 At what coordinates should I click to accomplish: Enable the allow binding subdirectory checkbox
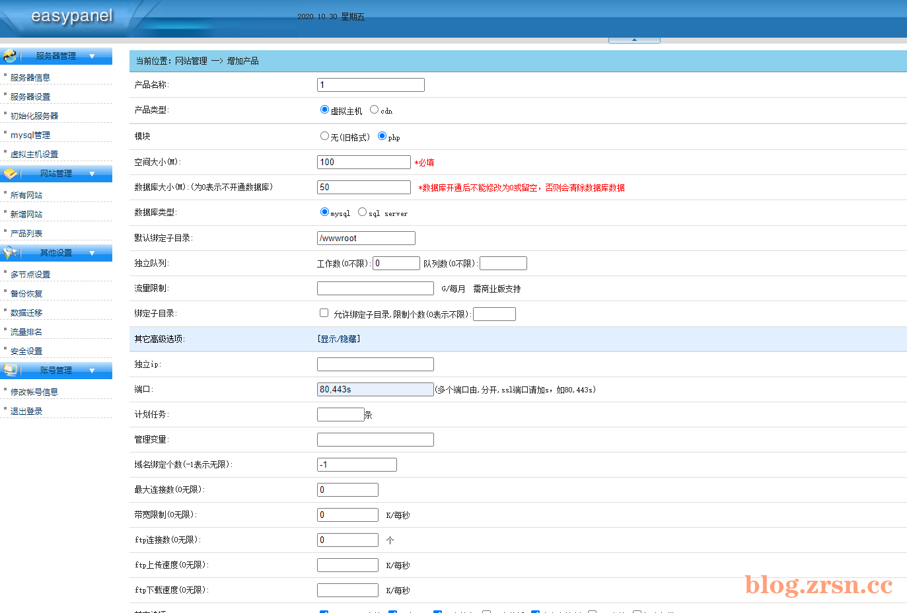pyautogui.click(x=324, y=313)
